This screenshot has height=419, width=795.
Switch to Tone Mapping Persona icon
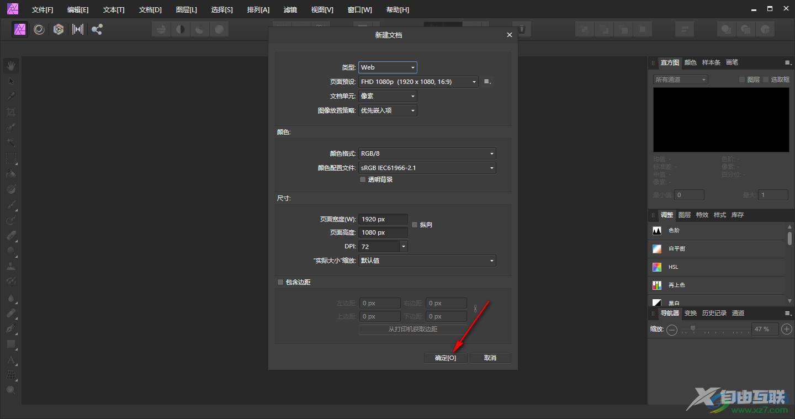pyautogui.click(x=78, y=29)
